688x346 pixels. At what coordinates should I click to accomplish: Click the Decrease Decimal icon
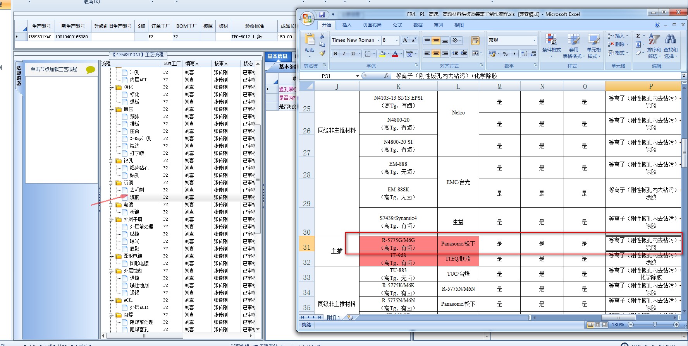coord(533,54)
